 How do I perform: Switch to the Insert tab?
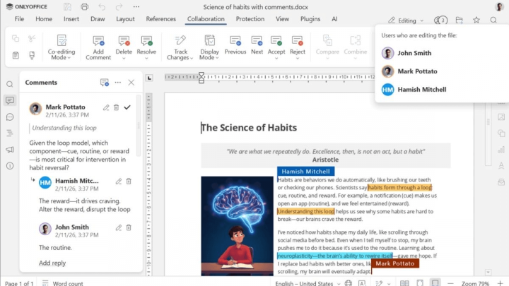coord(71,19)
